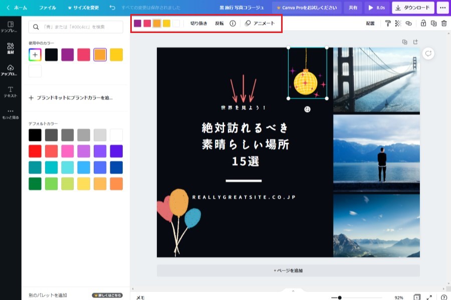Open the info circle icon in toolbar
Image resolution: width=451 pixels, height=300 pixels.
pyautogui.click(x=233, y=23)
